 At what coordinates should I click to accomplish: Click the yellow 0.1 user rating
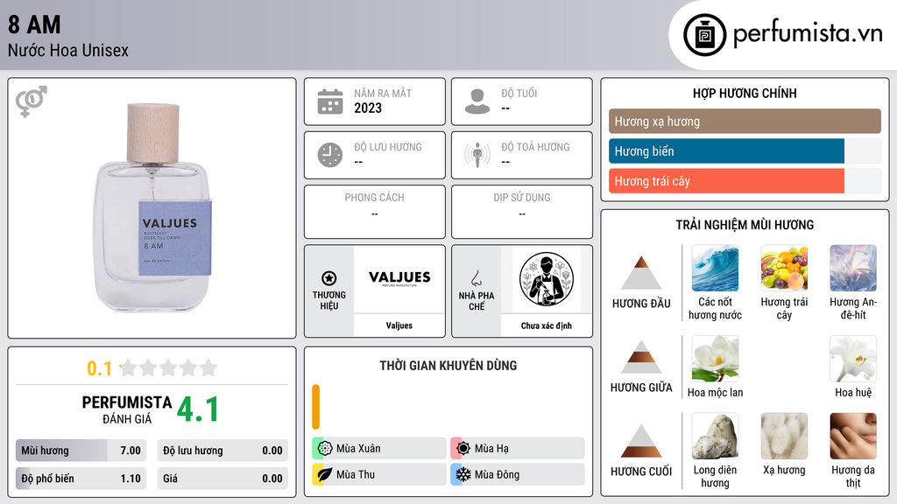coord(99,368)
